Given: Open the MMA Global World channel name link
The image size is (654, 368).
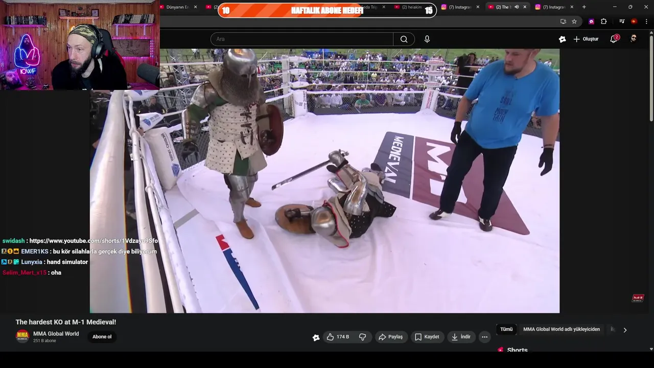Looking at the screenshot, I should [x=56, y=334].
